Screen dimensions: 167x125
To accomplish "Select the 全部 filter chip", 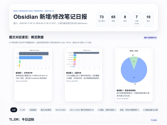I will pos(14,110).
